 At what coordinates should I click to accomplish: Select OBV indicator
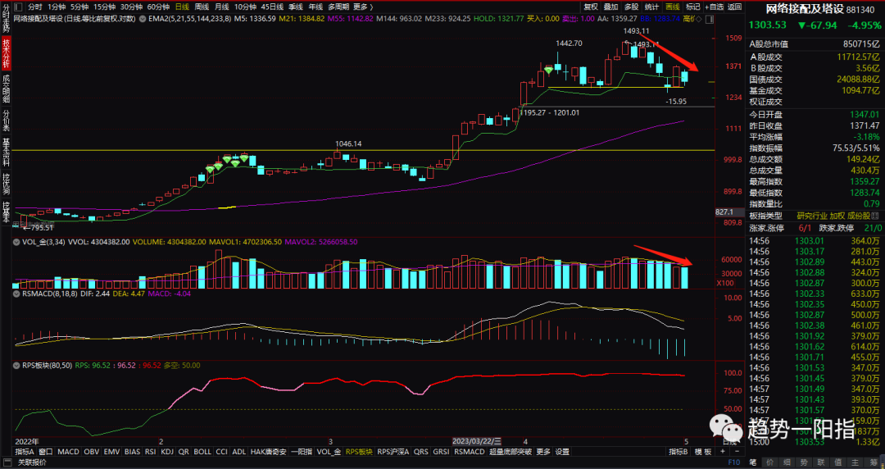92,452
